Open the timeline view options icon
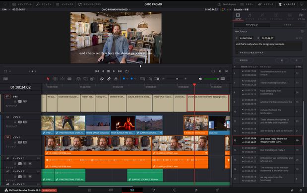This screenshot has width=307, height=193. point(5,79)
